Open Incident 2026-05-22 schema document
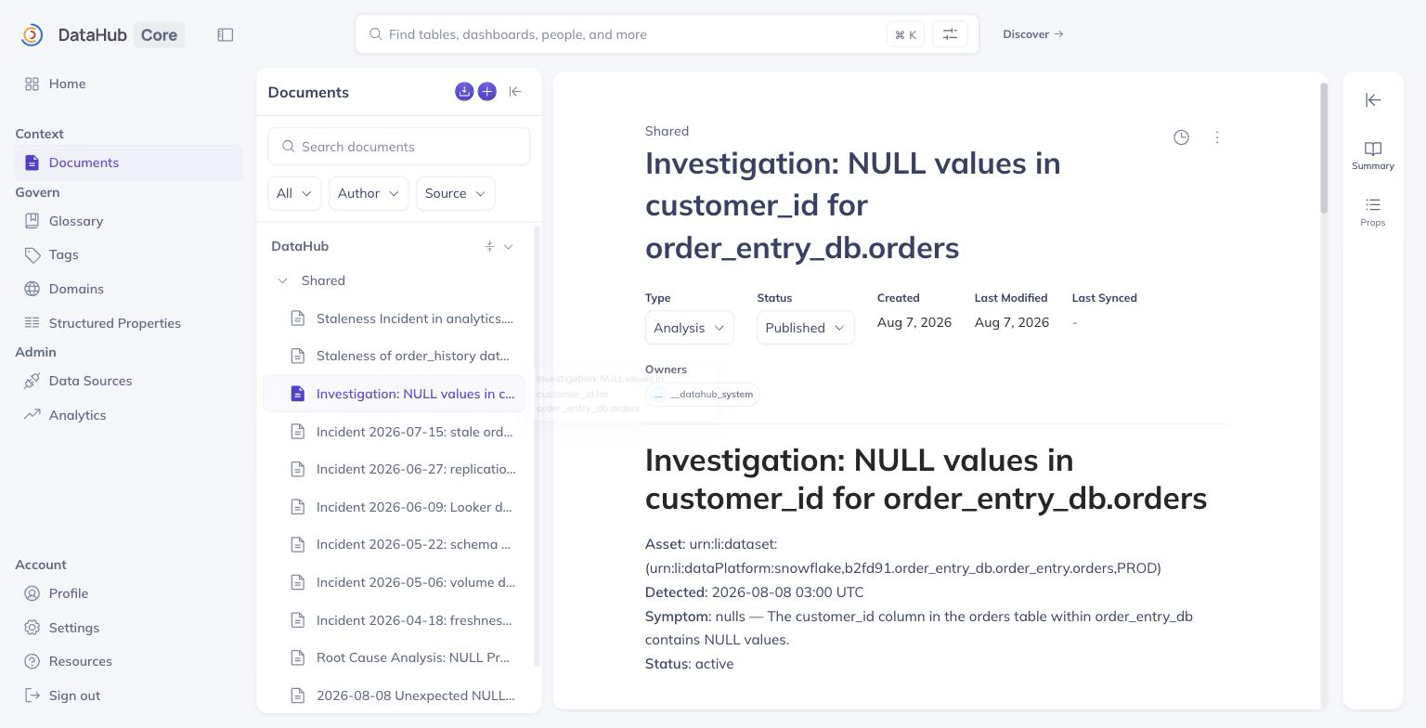This screenshot has height=728, width=1426. 394,544
